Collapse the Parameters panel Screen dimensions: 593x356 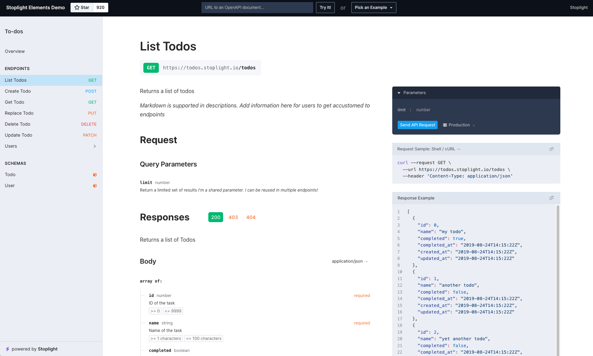(399, 93)
